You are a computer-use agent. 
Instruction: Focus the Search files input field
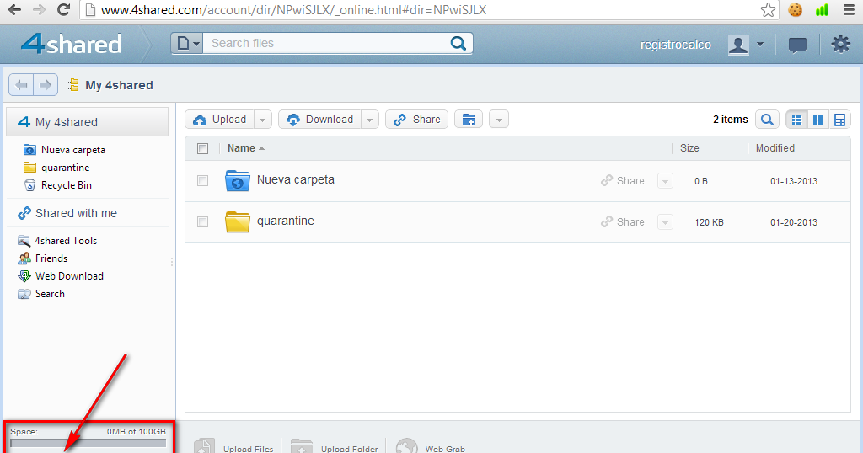click(327, 44)
